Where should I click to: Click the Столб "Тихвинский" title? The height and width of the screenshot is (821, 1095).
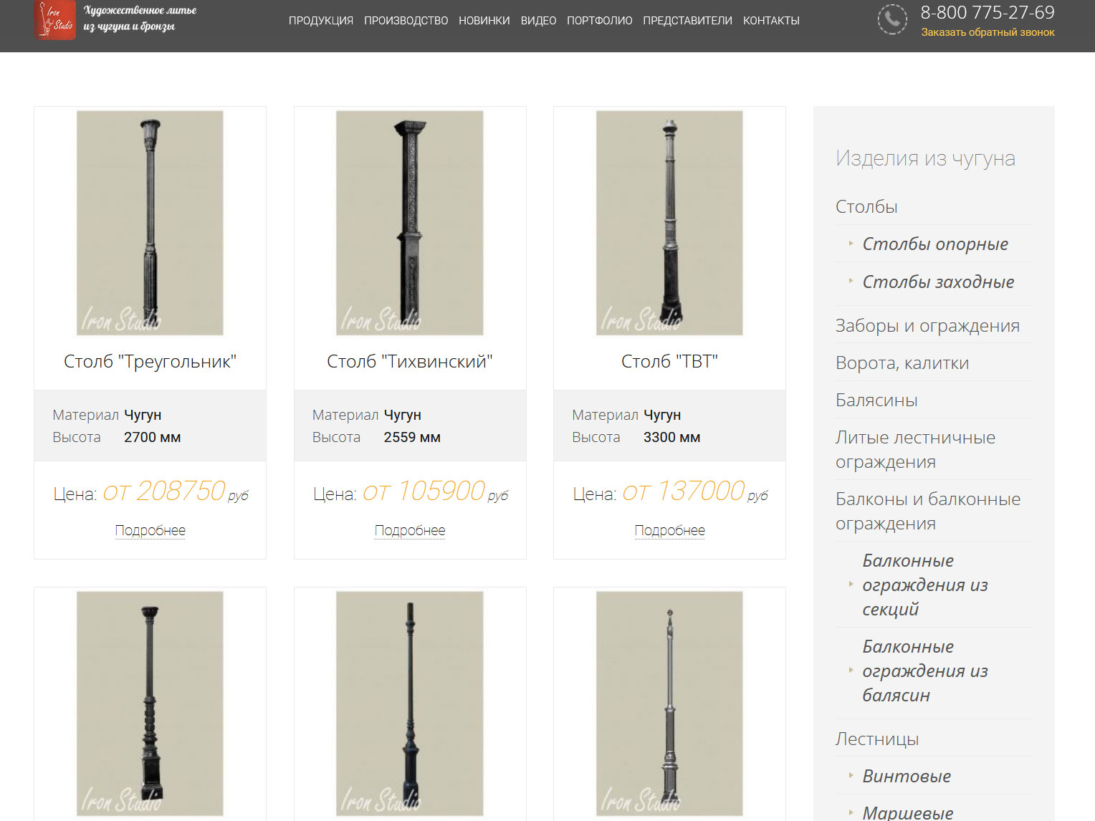point(410,361)
